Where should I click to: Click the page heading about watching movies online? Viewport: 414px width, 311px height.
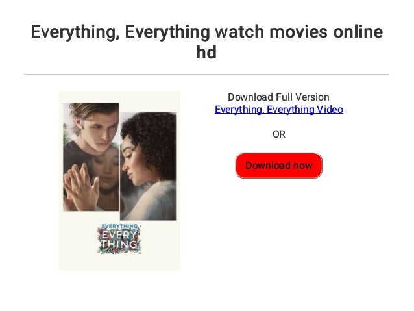207,42
